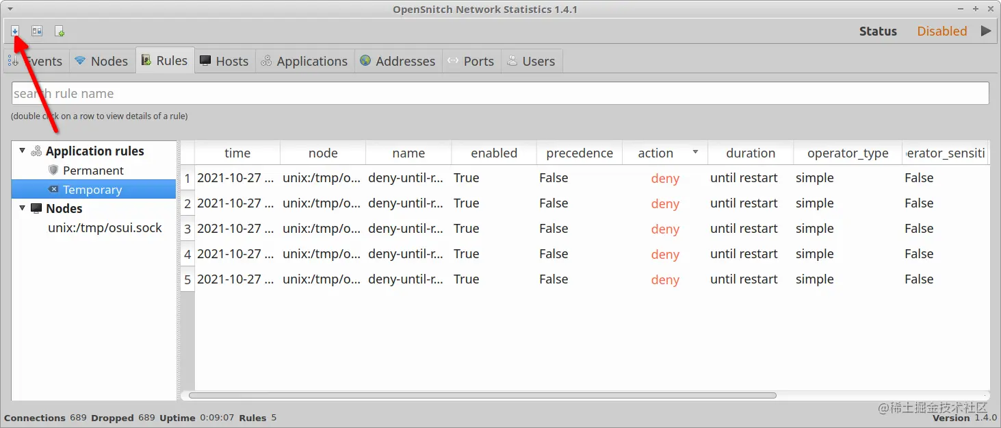1001x428 pixels.
Task: Switch to the Nodes tab
Action: [101, 61]
